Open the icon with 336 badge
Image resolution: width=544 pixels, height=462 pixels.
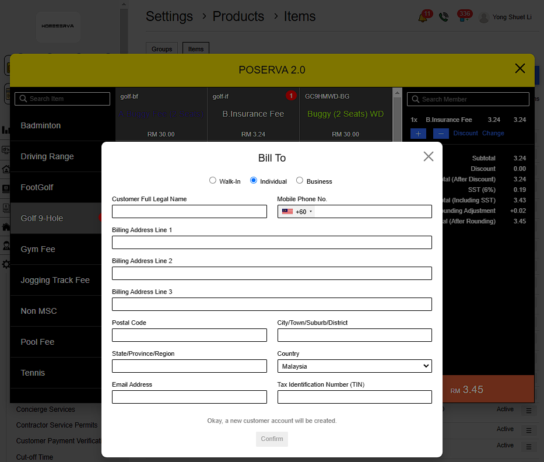coord(463,17)
